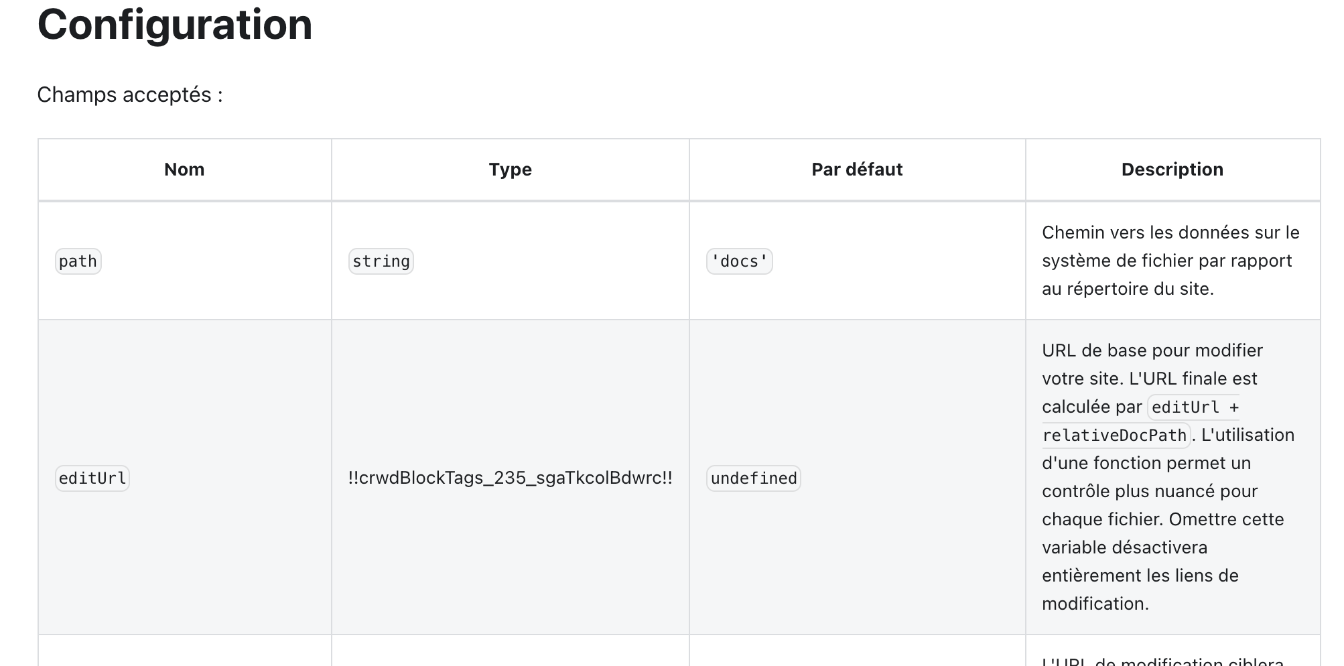Click the 'string' type code tag

click(381, 261)
